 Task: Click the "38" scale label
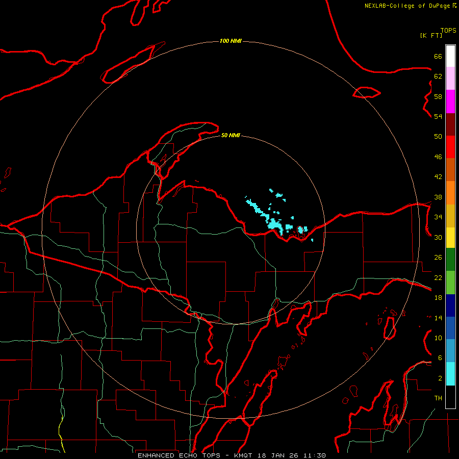[438, 197]
